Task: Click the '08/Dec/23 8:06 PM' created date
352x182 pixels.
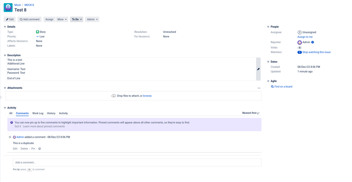Action: coord(309,67)
